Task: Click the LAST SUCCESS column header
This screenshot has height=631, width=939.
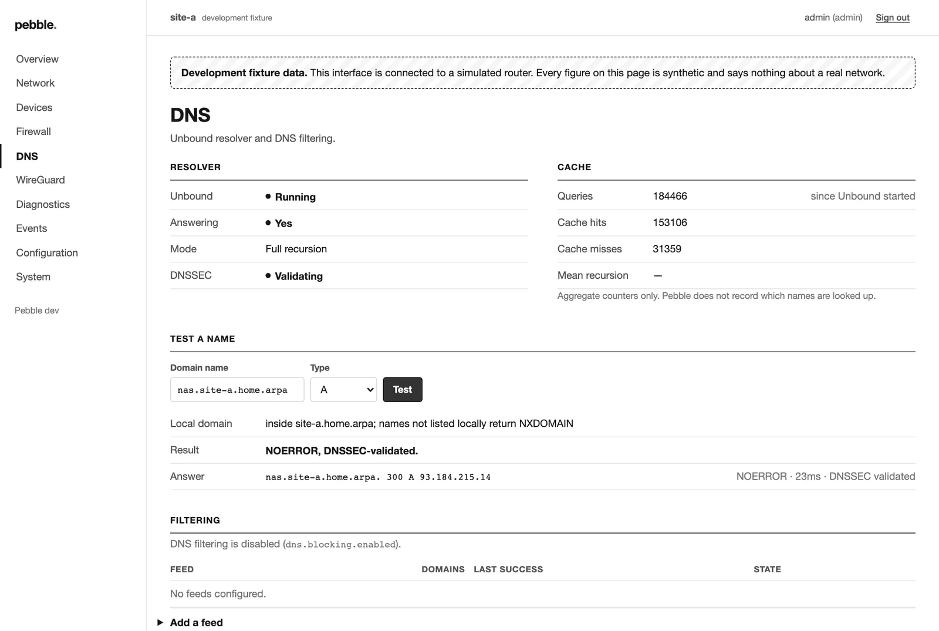Action: pos(508,569)
